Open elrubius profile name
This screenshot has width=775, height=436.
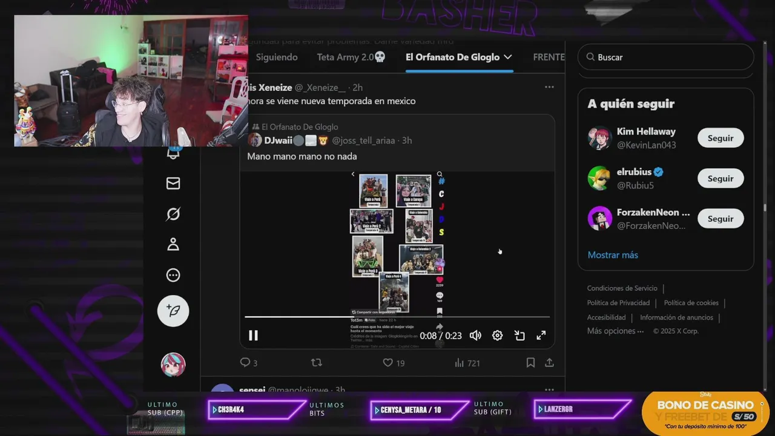[633, 172]
